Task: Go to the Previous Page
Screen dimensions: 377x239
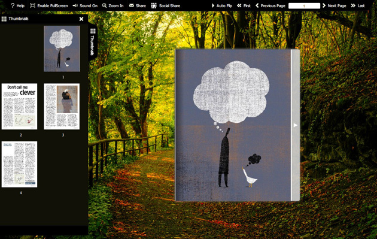Action: click(x=270, y=5)
